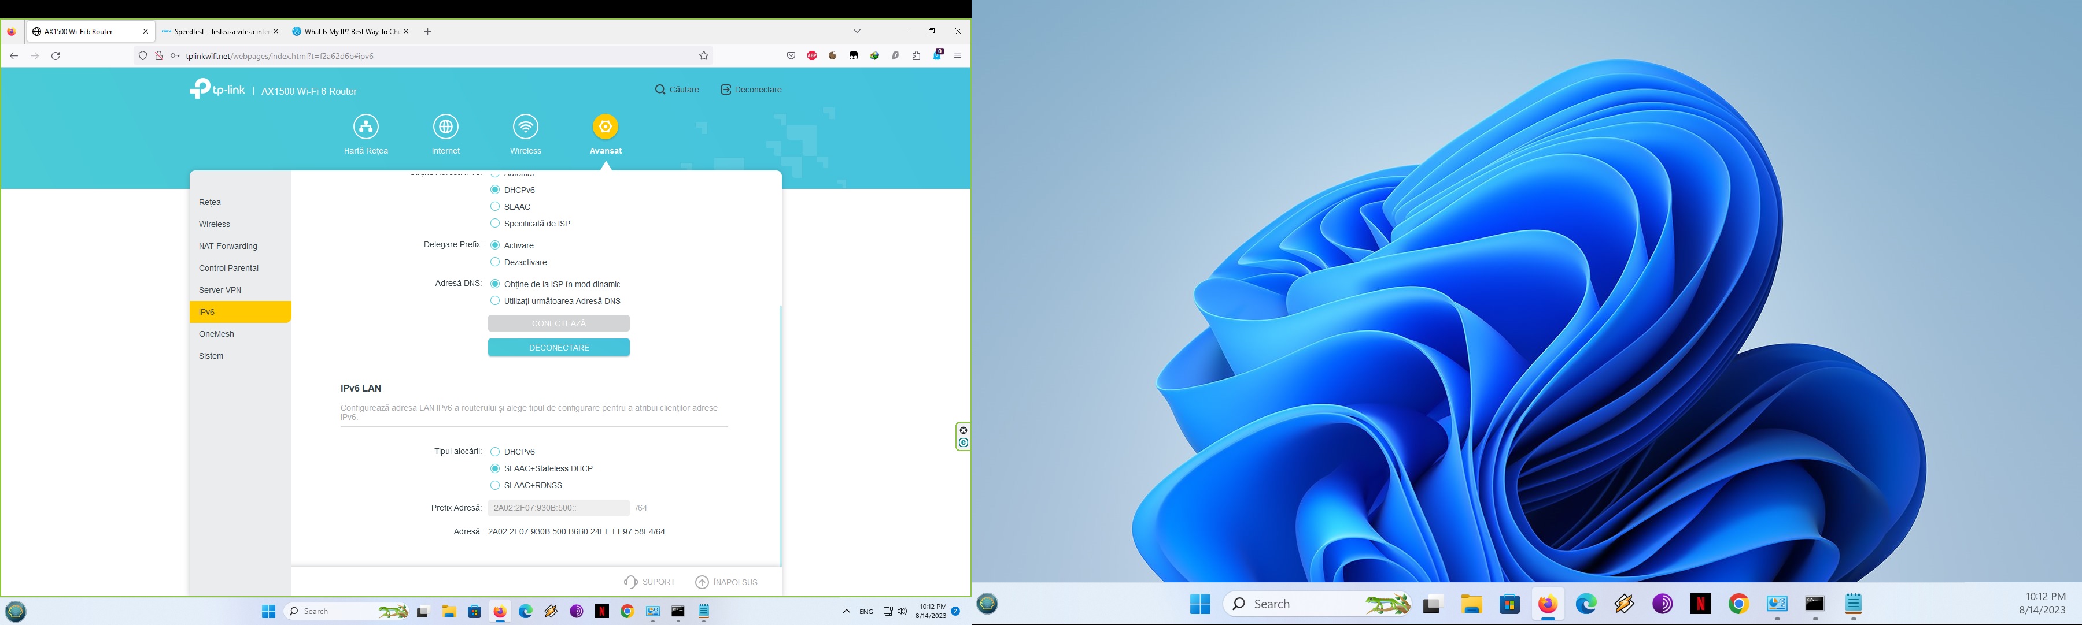Reload the router page
The height and width of the screenshot is (625, 2082).
coord(56,55)
